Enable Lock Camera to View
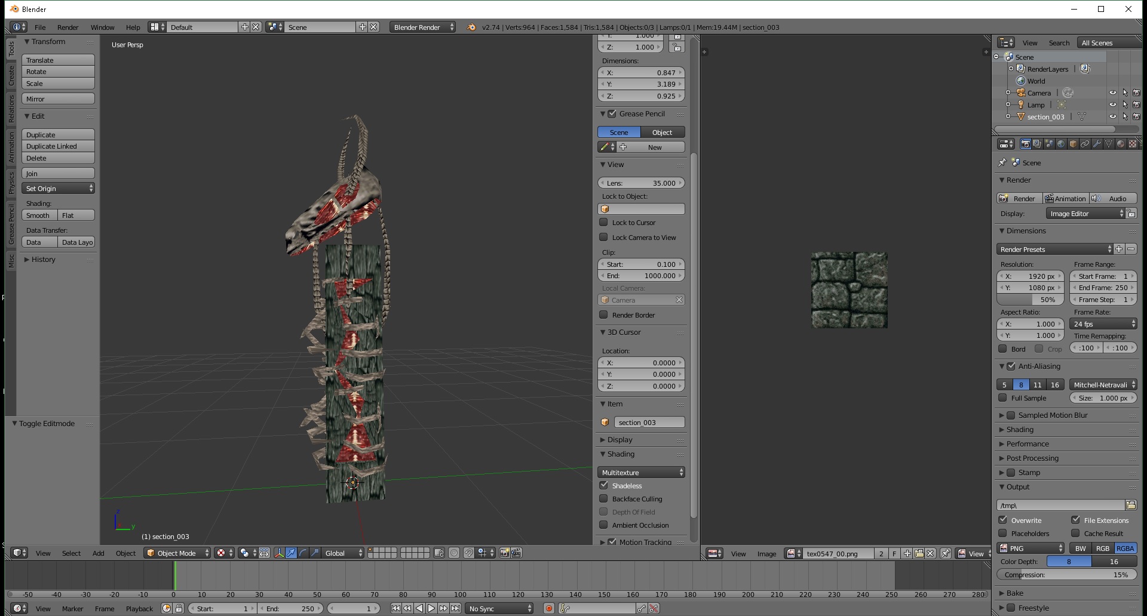The height and width of the screenshot is (616, 1147). (x=604, y=238)
